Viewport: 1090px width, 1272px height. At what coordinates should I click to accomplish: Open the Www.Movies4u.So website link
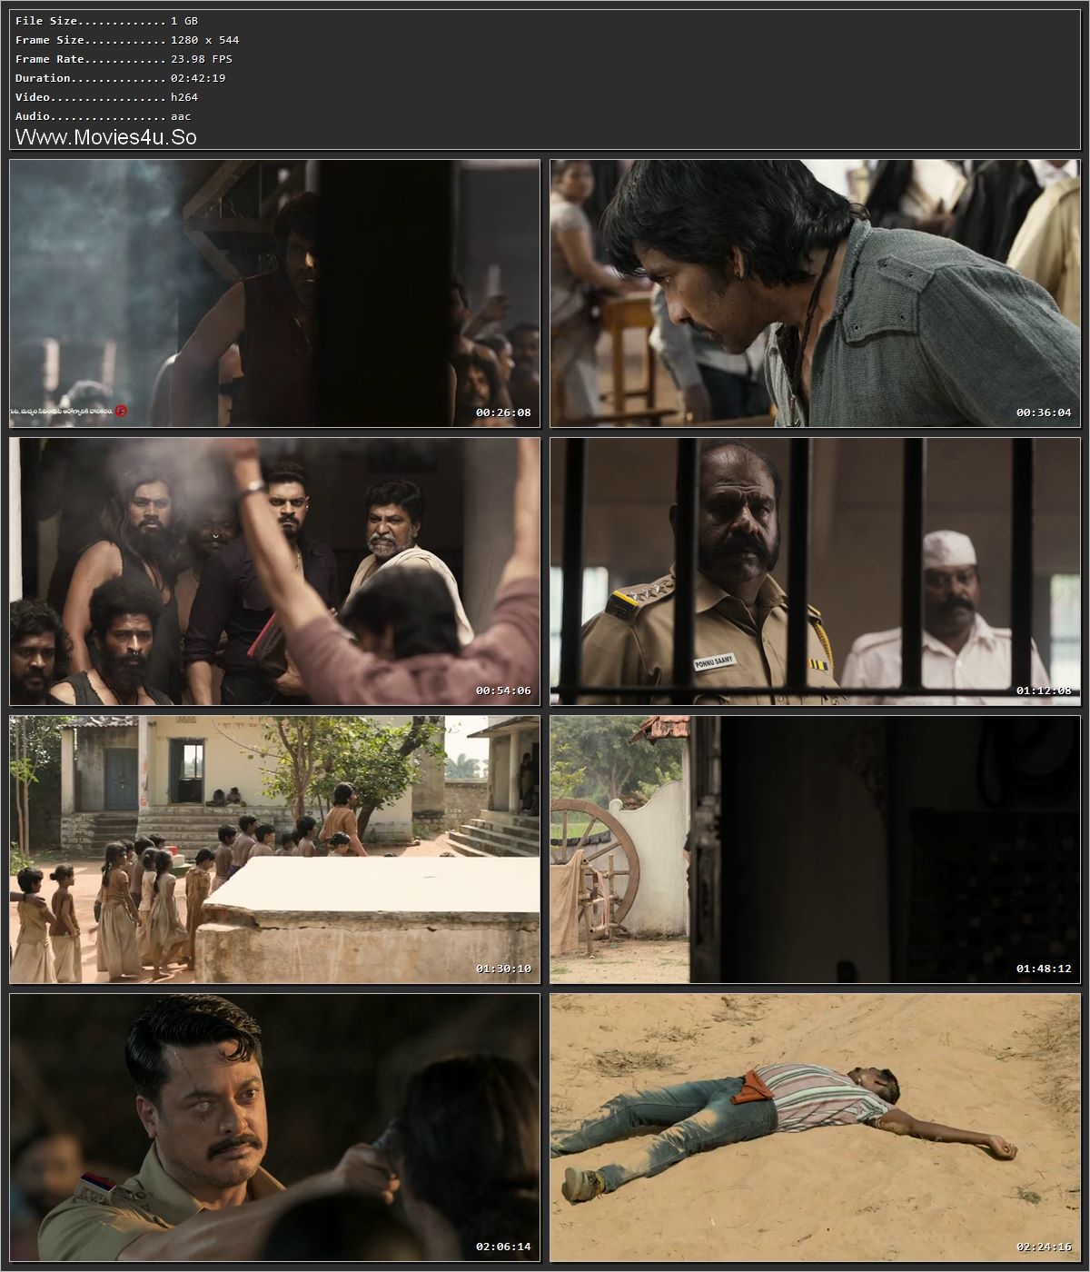pyautogui.click(x=108, y=137)
